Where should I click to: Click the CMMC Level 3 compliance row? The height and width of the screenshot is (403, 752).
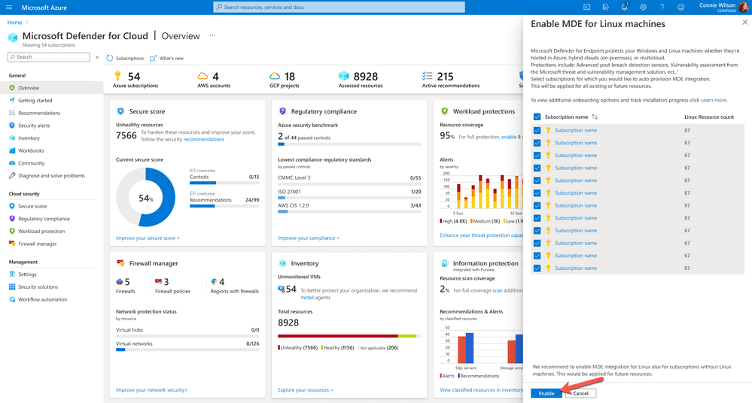click(349, 179)
